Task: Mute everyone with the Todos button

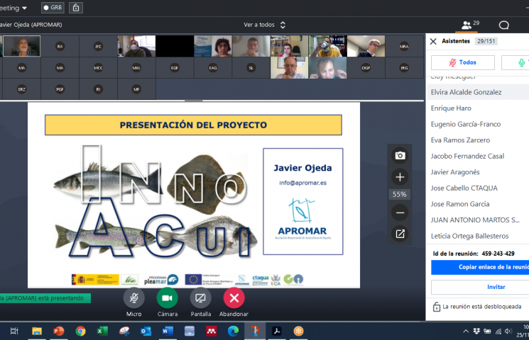Action: [x=463, y=62]
